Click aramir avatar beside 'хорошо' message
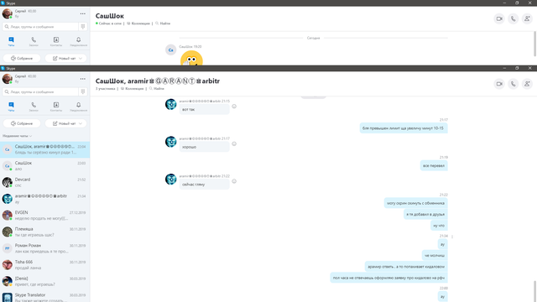Image resolution: width=537 pixels, height=302 pixels. (171, 142)
